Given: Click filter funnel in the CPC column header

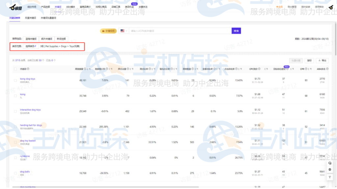Looking at the screenshot, I should (x=267, y=69).
